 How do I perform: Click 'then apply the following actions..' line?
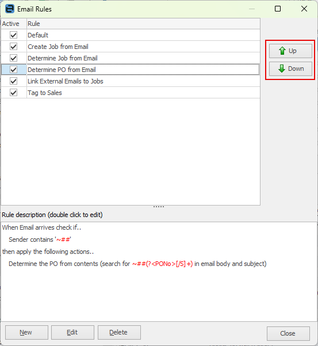(48, 252)
